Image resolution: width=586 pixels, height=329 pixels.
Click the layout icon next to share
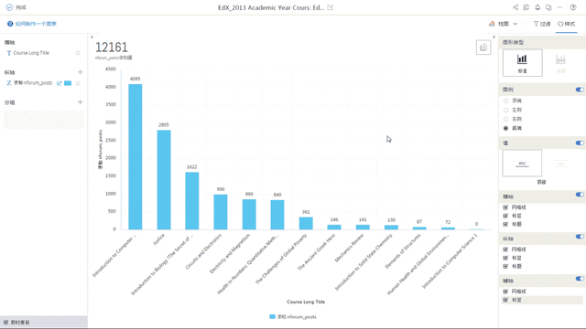coord(526,7)
